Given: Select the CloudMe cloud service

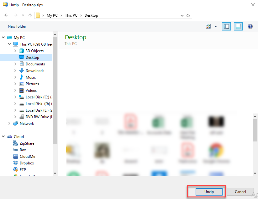Looking at the screenshot, I should [28, 157].
